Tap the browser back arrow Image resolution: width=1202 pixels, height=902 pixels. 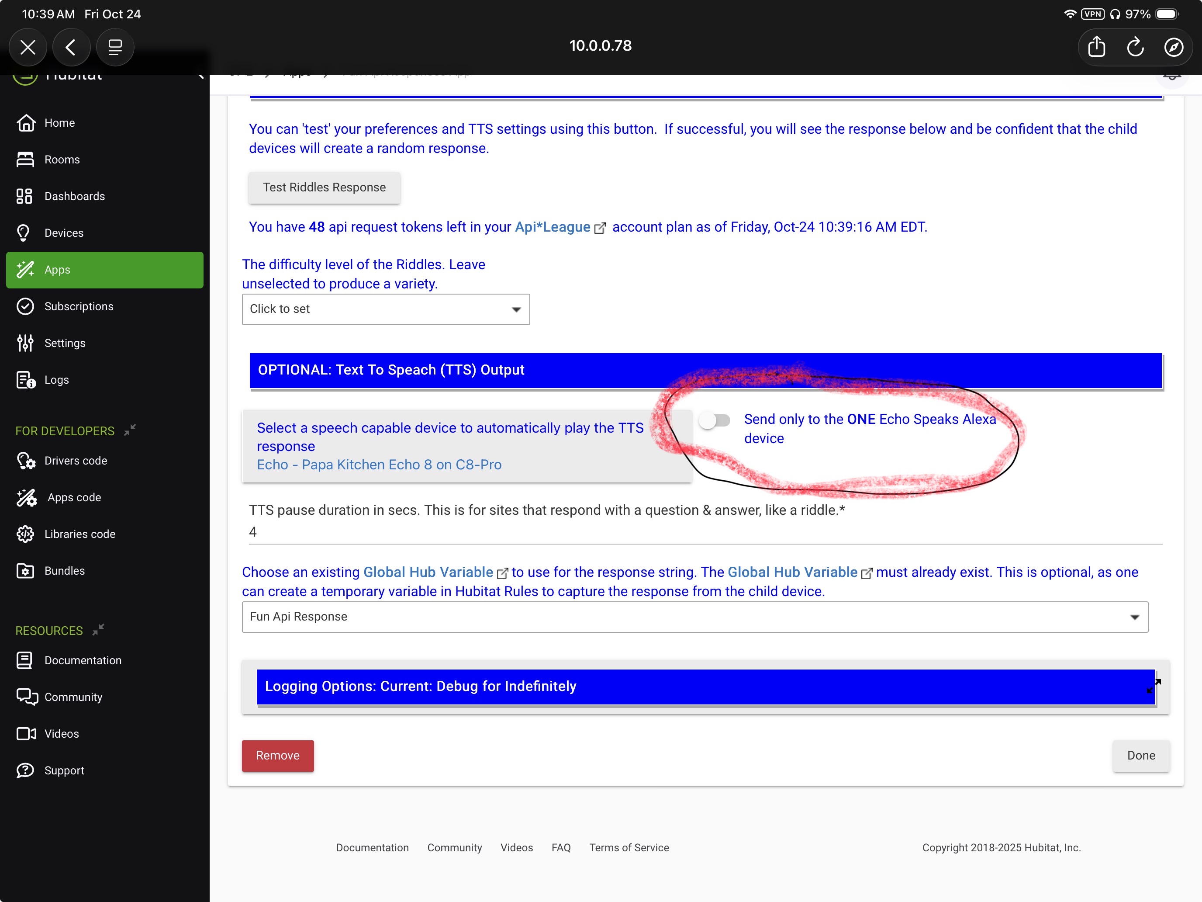click(x=71, y=47)
